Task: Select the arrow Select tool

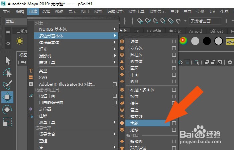Action: [8, 61]
